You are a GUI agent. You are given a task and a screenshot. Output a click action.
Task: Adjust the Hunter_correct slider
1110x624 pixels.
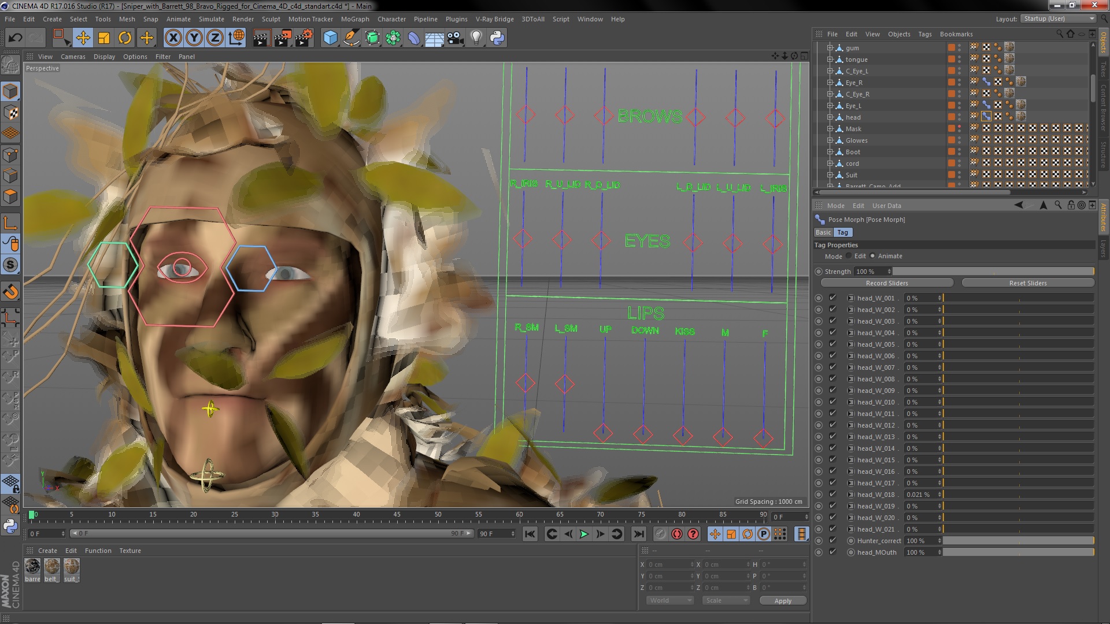pos(1019,541)
